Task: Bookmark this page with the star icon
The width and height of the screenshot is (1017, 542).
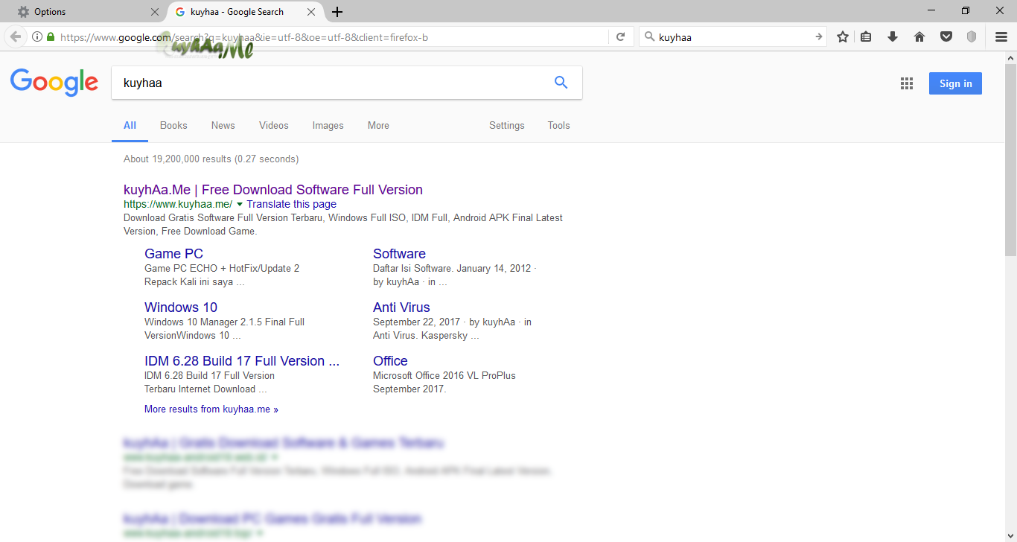Action: click(x=843, y=36)
